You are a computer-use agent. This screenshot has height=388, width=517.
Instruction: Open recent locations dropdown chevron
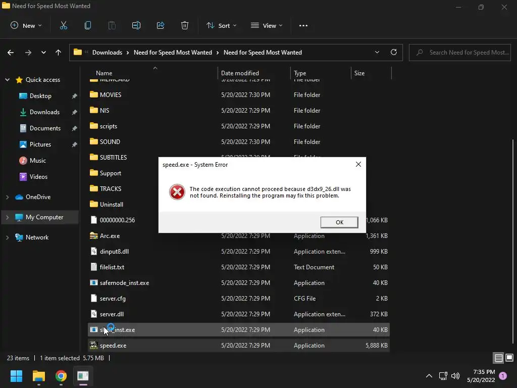(43, 53)
